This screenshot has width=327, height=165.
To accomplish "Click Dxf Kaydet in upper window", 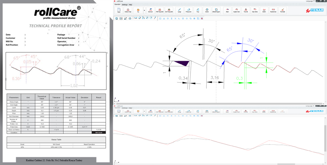I will coord(169,10).
